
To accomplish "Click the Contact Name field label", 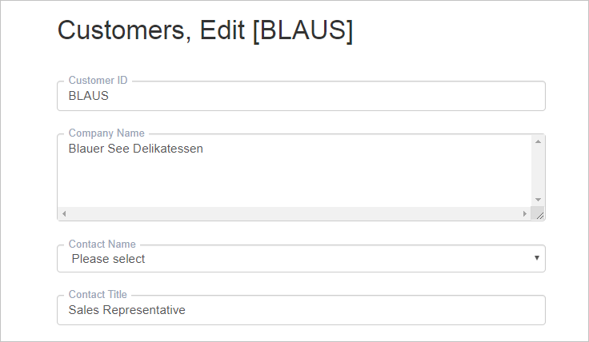I will pyautogui.click(x=102, y=245).
